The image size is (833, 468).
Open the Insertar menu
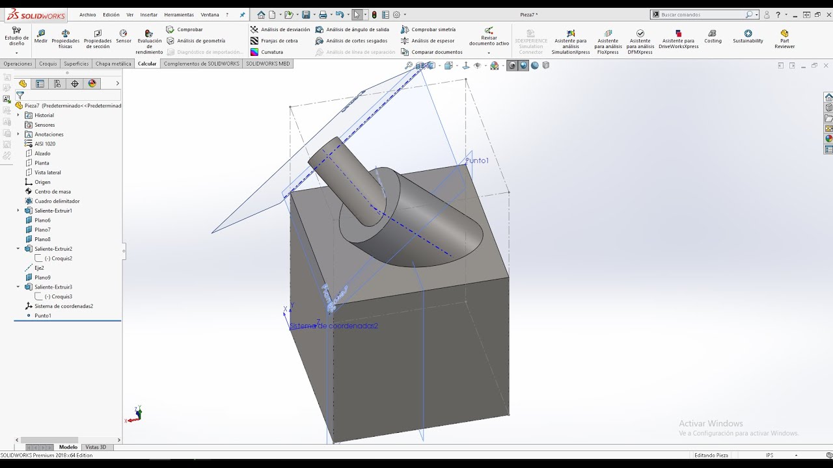[149, 14]
